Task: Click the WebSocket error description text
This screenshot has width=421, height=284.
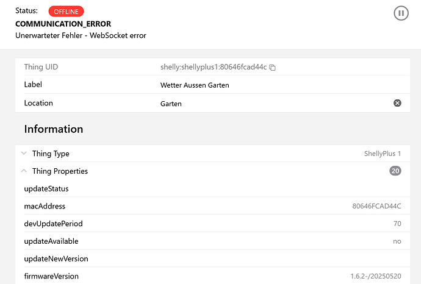Action: pos(81,35)
